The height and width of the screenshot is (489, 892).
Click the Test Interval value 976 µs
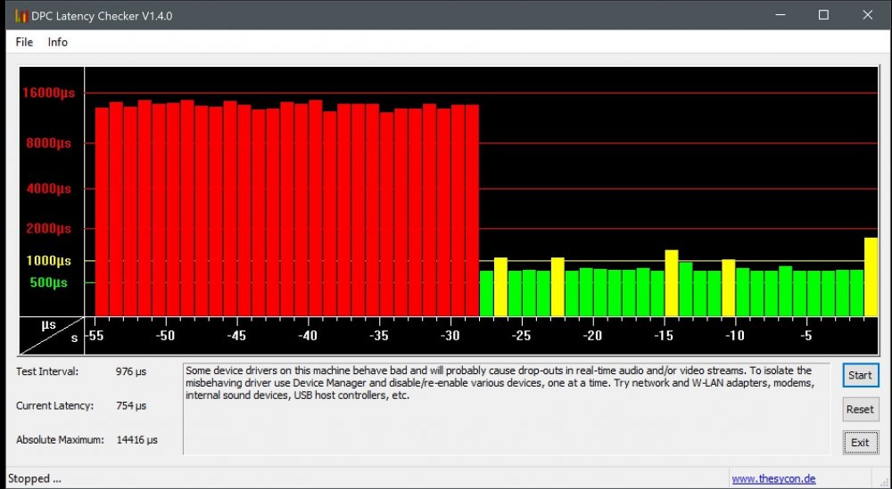tap(131, 371)
